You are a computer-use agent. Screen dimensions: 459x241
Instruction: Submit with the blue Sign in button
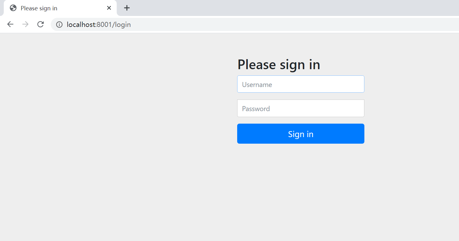(301, 134)
